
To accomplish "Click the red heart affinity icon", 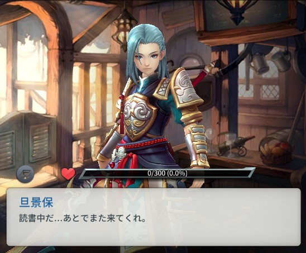I will click(x=68, y=174).
